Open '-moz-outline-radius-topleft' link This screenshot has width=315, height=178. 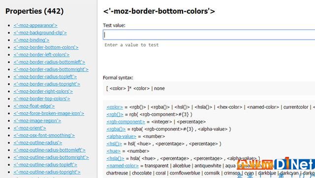point(45,165)
